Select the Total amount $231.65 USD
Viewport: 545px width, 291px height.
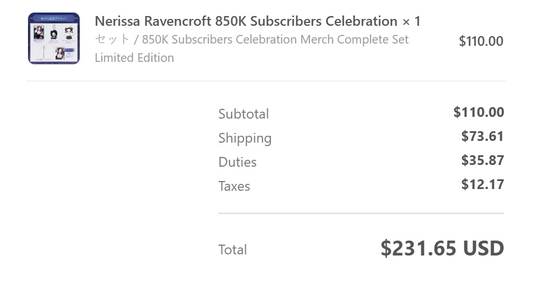(x=442, y=248)
